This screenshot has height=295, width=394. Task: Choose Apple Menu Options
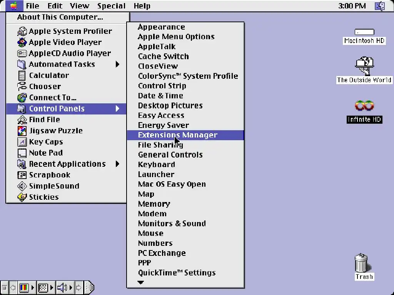[x=185, y=36]
